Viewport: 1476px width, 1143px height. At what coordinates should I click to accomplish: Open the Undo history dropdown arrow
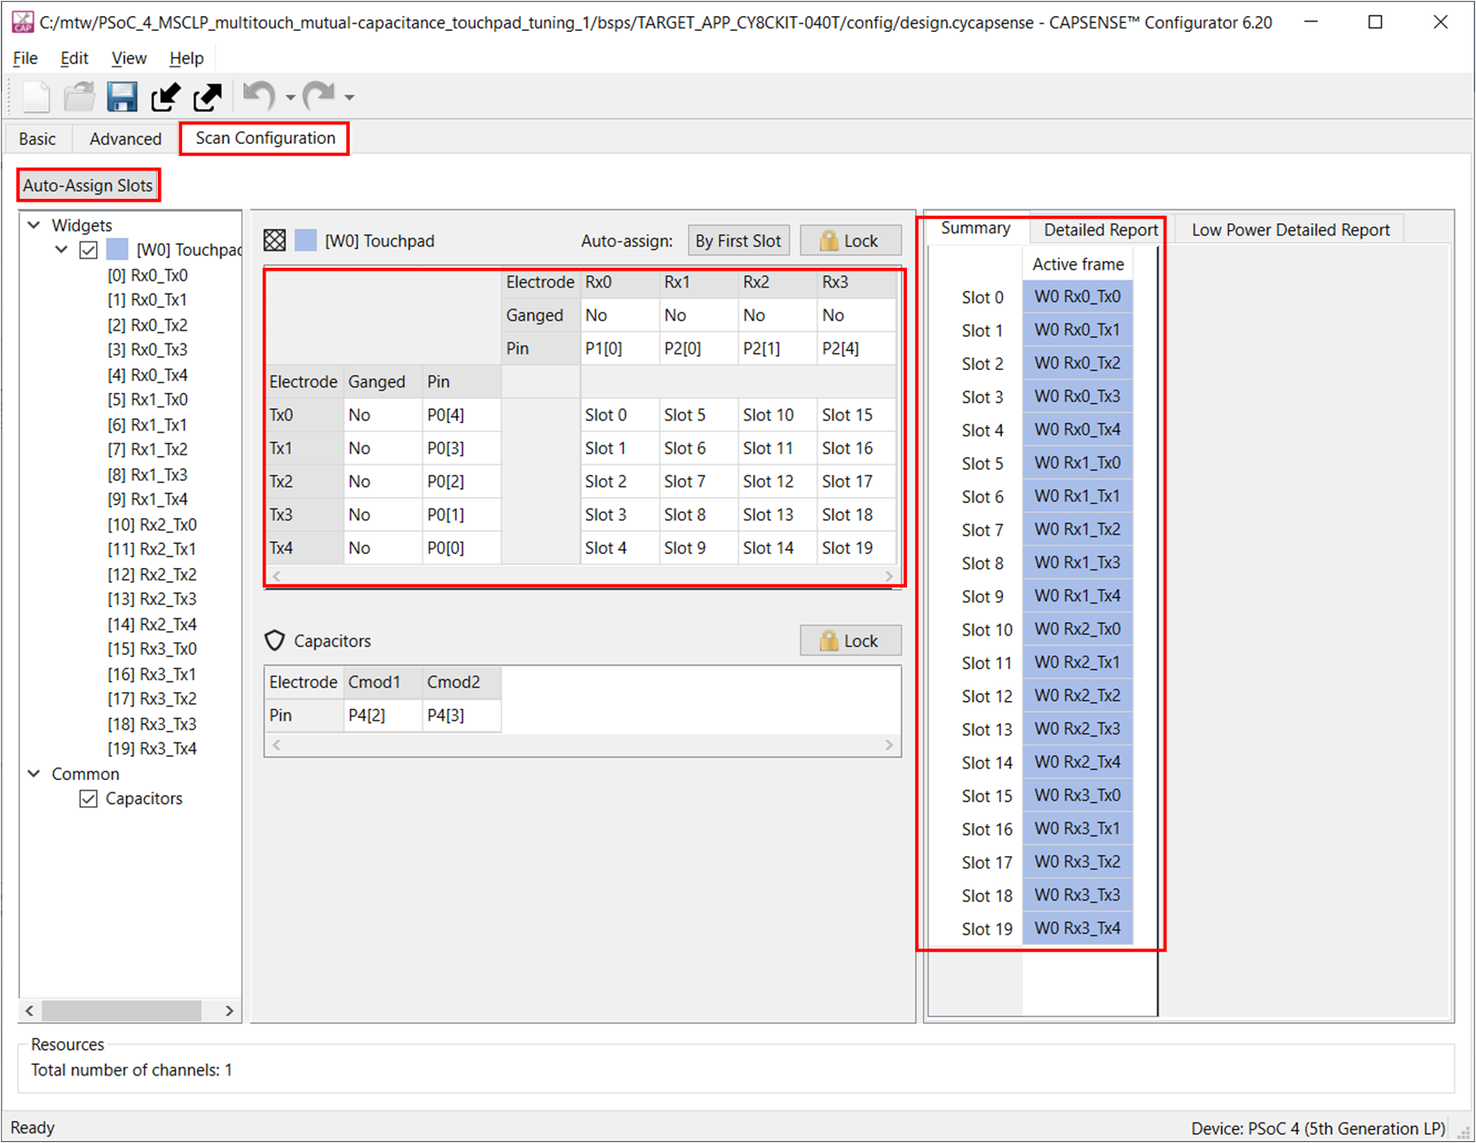point(290,98)
